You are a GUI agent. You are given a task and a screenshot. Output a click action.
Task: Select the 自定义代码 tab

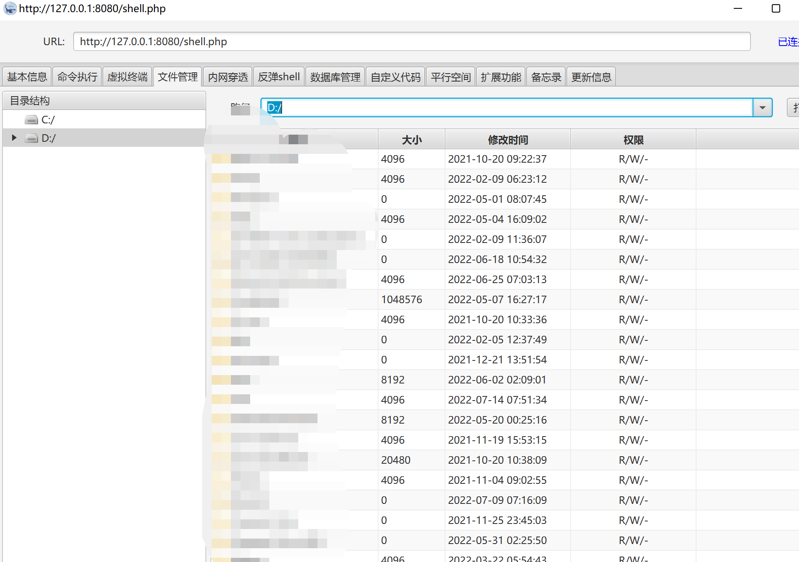(395, 77)
